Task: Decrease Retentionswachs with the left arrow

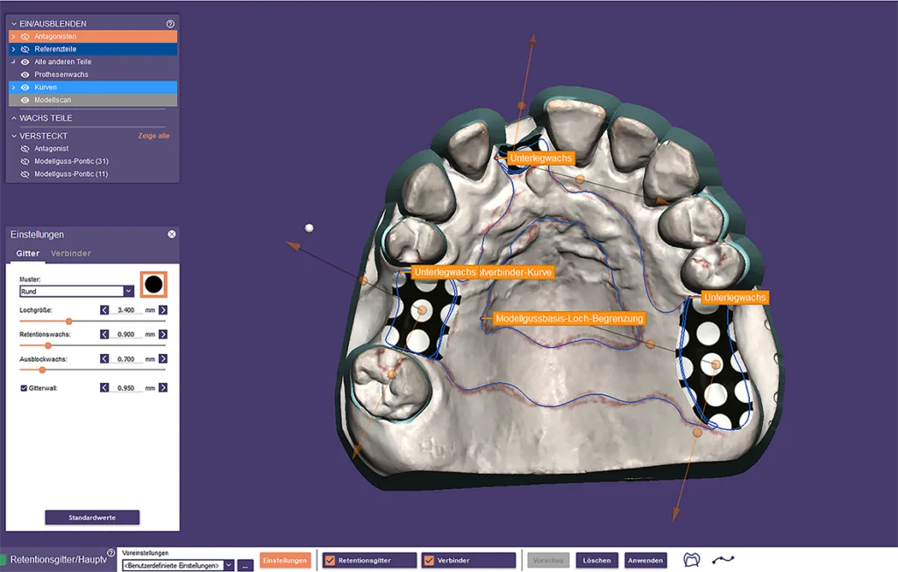Action: click(x=104, y=335)
